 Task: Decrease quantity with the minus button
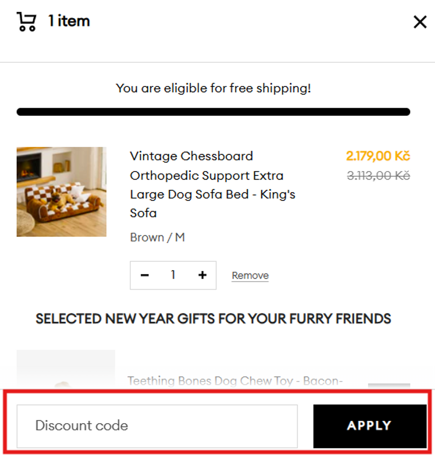pos(145,275)
